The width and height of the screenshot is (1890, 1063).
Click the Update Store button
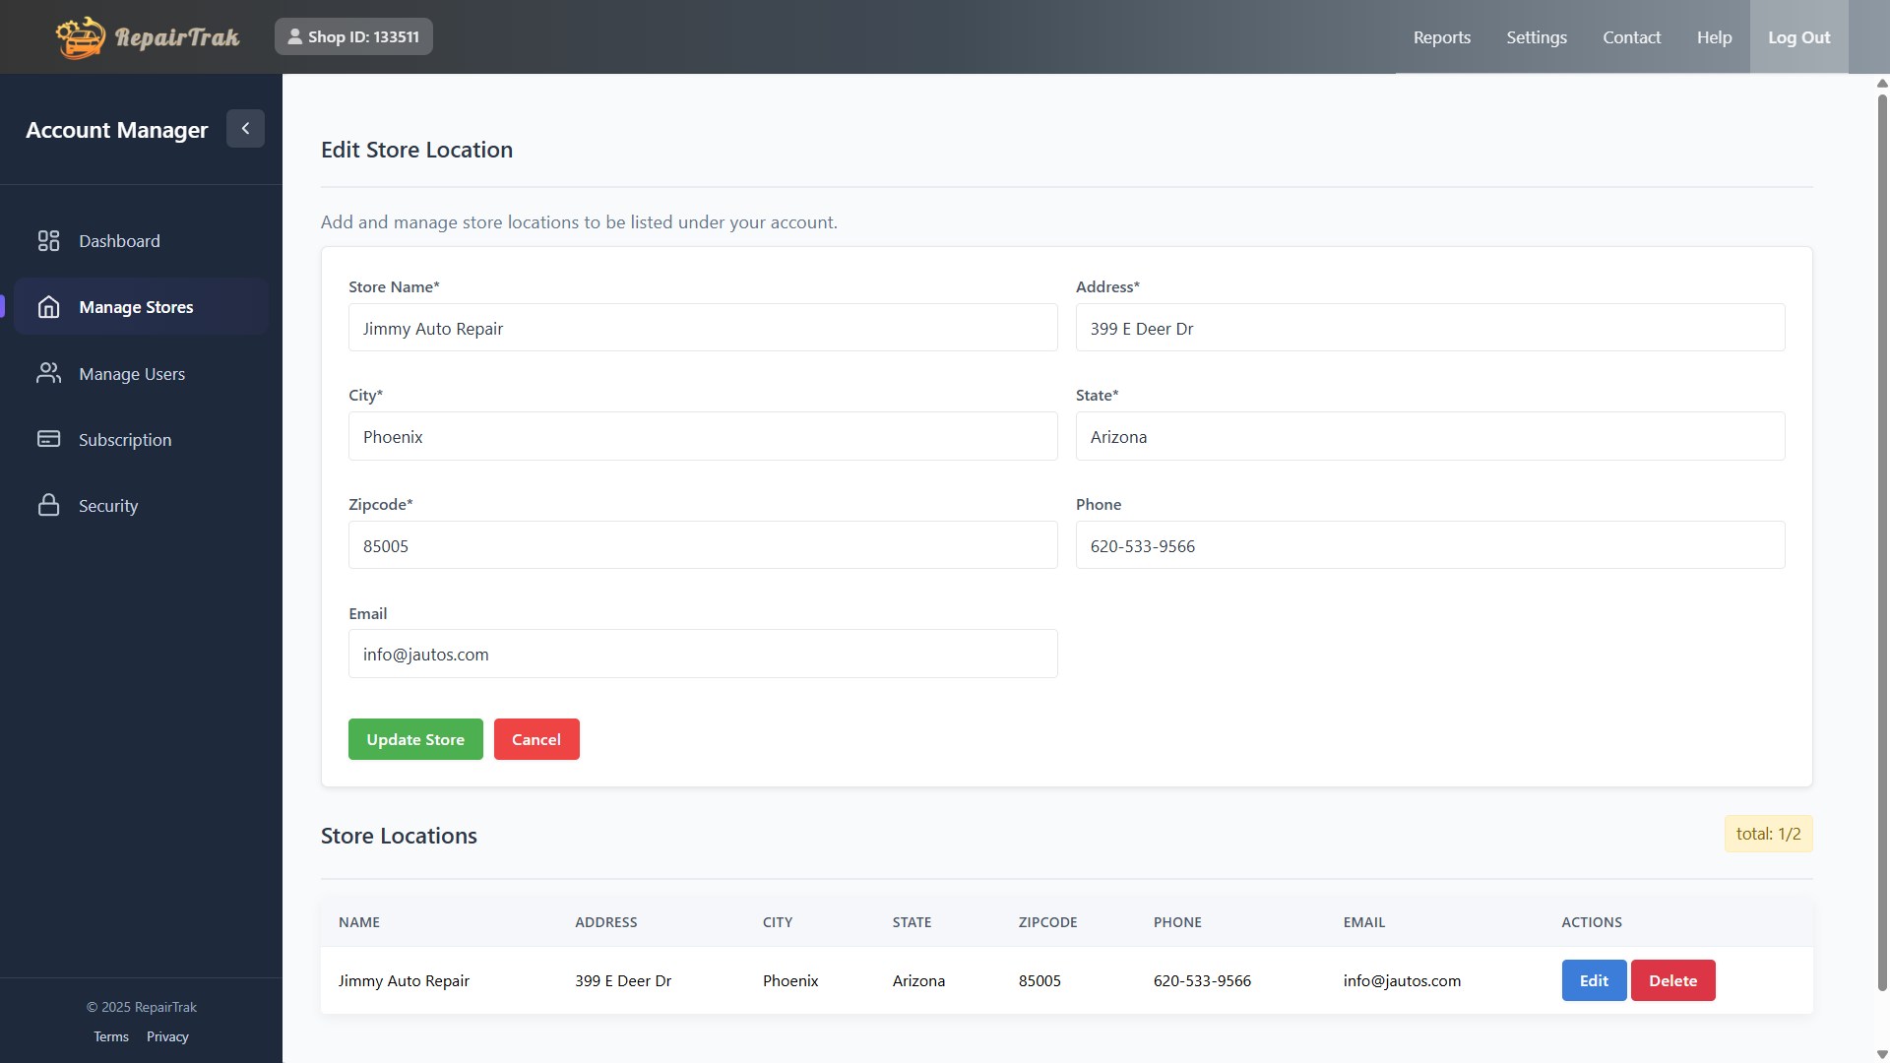(414, 738)
